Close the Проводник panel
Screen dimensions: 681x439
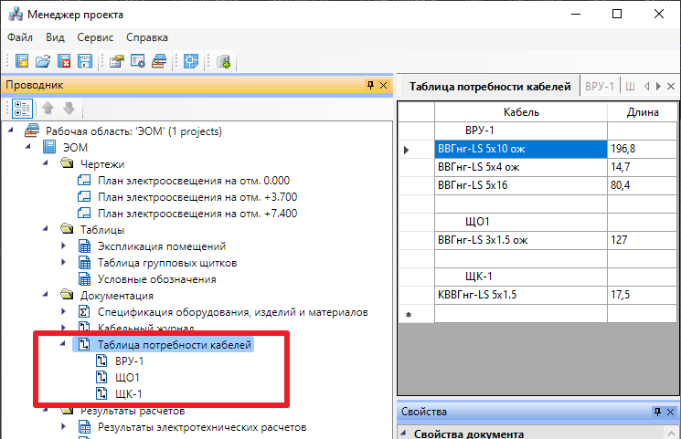coord(384,86)
